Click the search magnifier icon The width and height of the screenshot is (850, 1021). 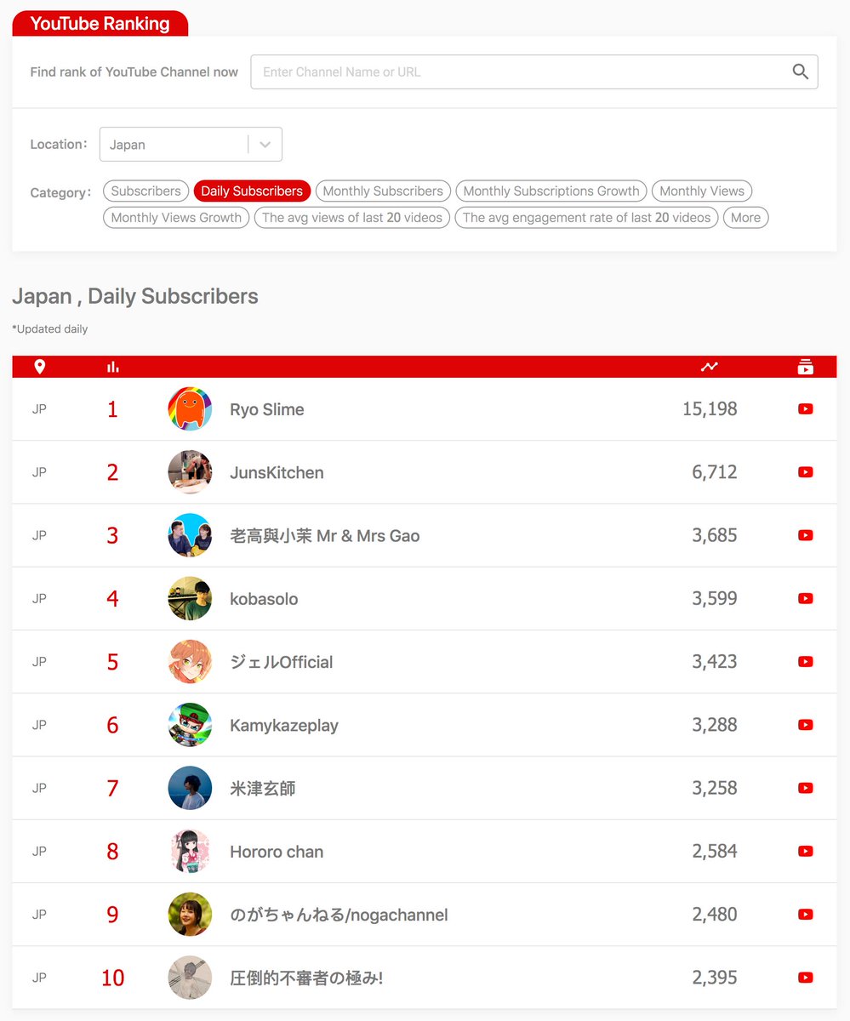pyautogui.click(x=800, y=71)
